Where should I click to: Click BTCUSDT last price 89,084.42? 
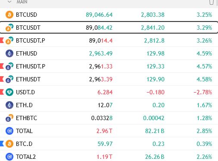click(x=99, y=28)
